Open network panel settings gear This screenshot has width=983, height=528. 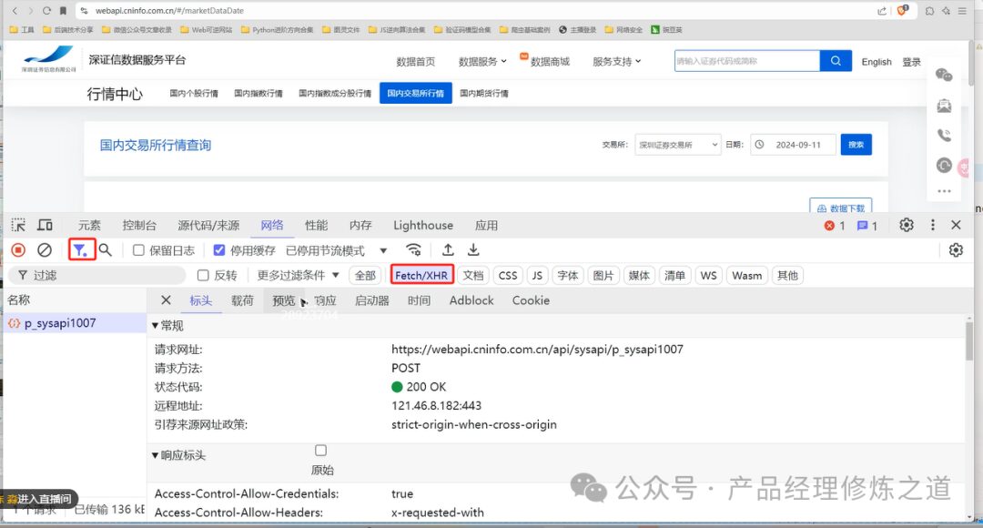pyautogui.click(x=956, y=250)
